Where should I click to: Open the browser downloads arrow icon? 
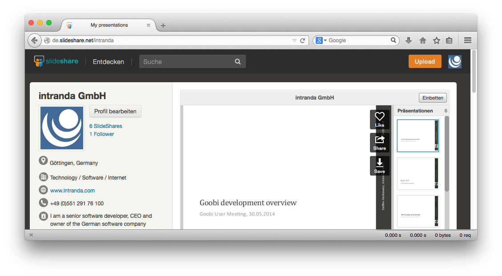[x=409, y=40]
